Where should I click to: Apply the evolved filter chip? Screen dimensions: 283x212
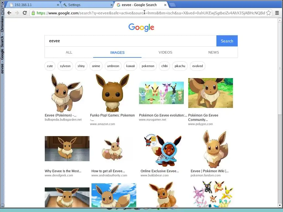tap(197, 66)
